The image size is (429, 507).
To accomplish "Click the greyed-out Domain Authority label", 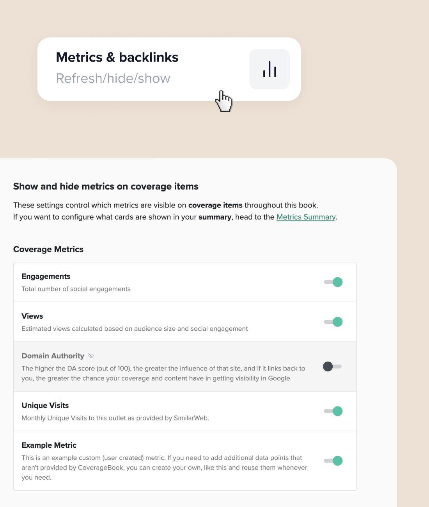I will (x=53, y=356).
